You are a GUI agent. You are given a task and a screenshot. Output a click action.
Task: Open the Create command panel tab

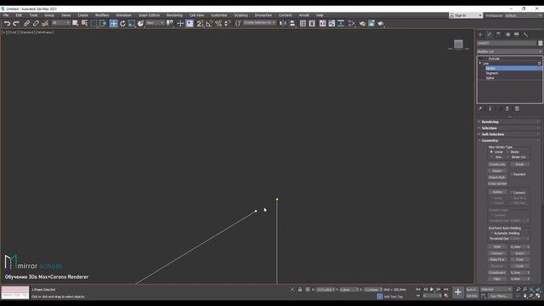point(480,35)
